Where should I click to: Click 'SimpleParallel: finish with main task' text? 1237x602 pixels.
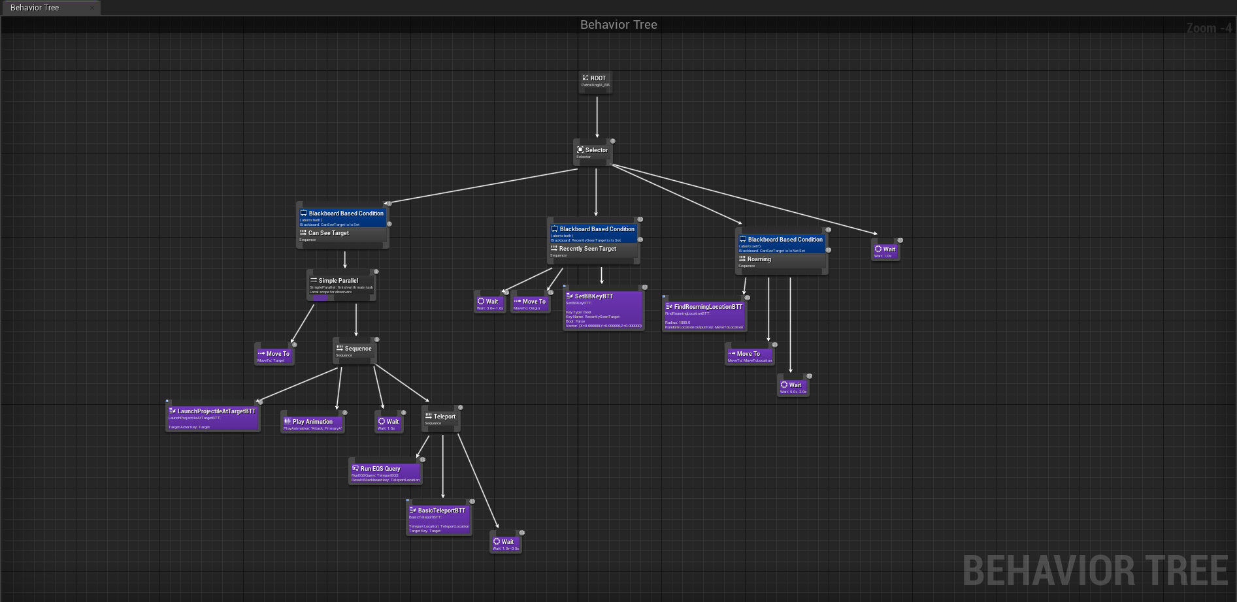(341, 287)
